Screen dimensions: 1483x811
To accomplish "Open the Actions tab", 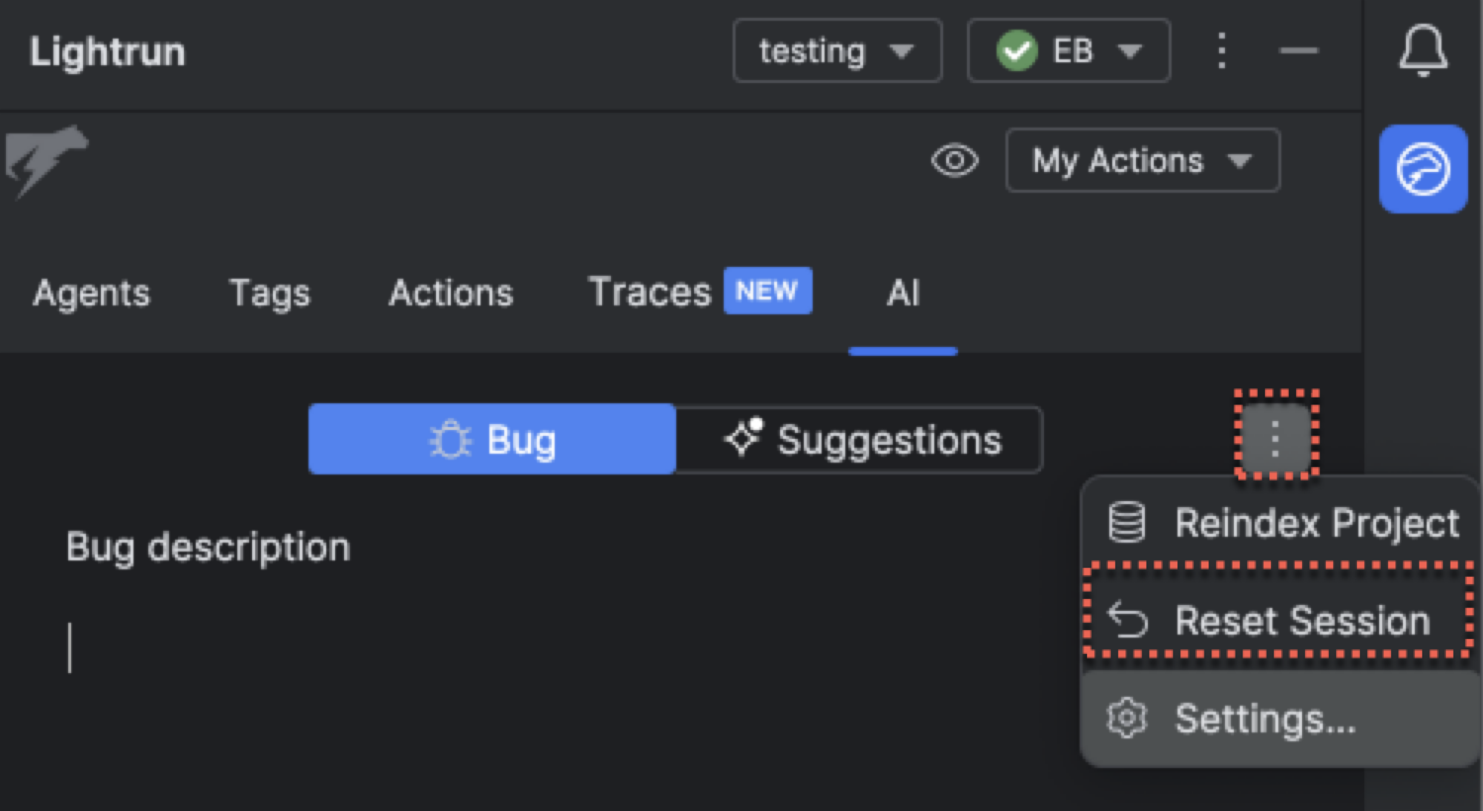I will (x=451, y=292).
